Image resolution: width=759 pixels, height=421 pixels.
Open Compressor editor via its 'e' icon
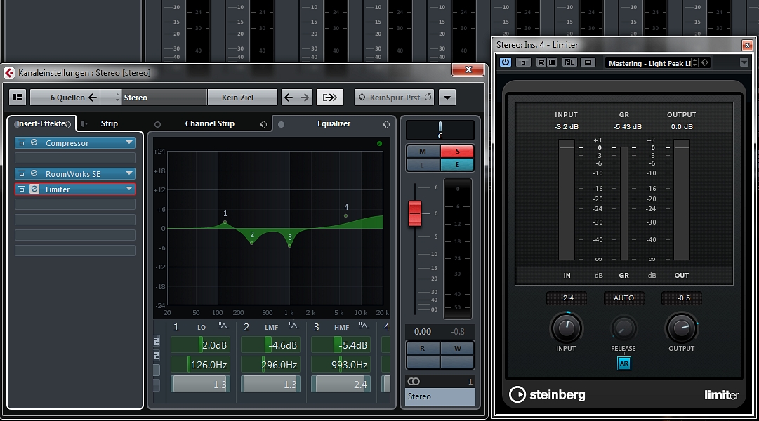pos(34,142)
